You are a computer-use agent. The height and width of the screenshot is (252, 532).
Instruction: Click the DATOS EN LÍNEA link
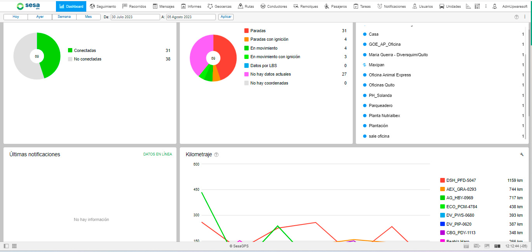click(158, 154)
